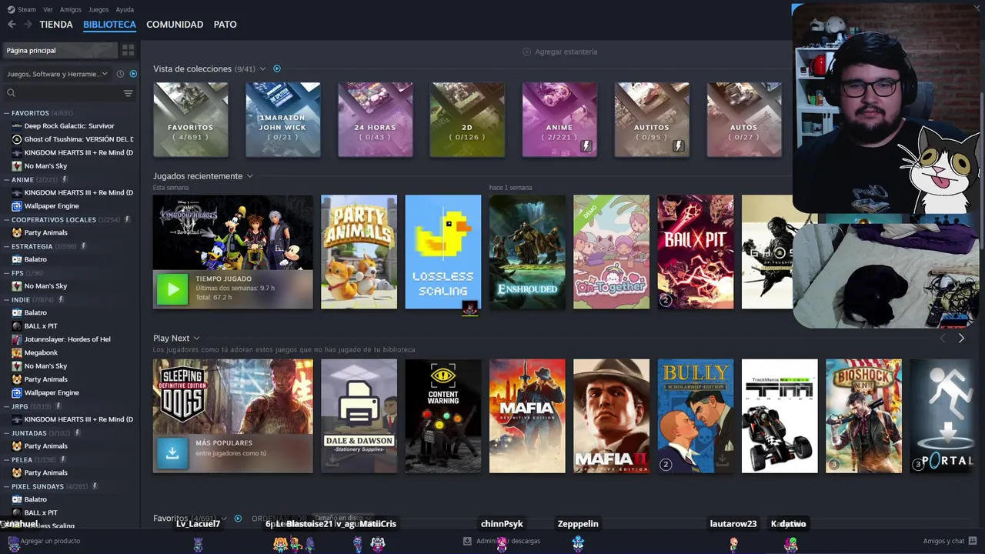The height and width of the screenshot is (554, 985).
Task: Open the Content Warning cover
Action: tap(442, 415)
